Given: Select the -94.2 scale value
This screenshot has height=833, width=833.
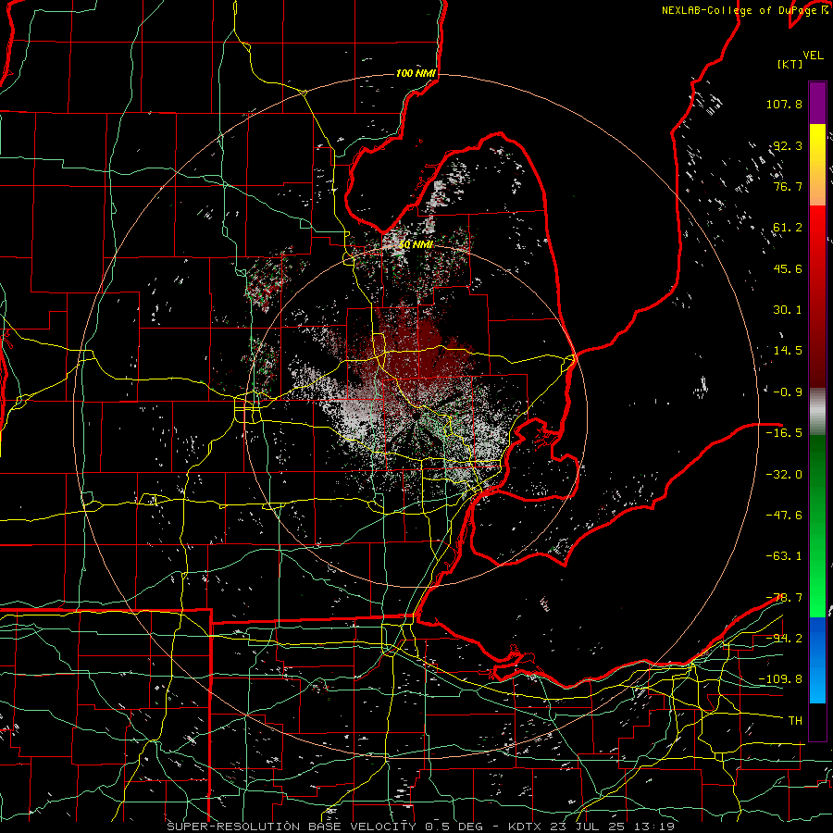Looking at the screenshot, I should pos(784,639).
